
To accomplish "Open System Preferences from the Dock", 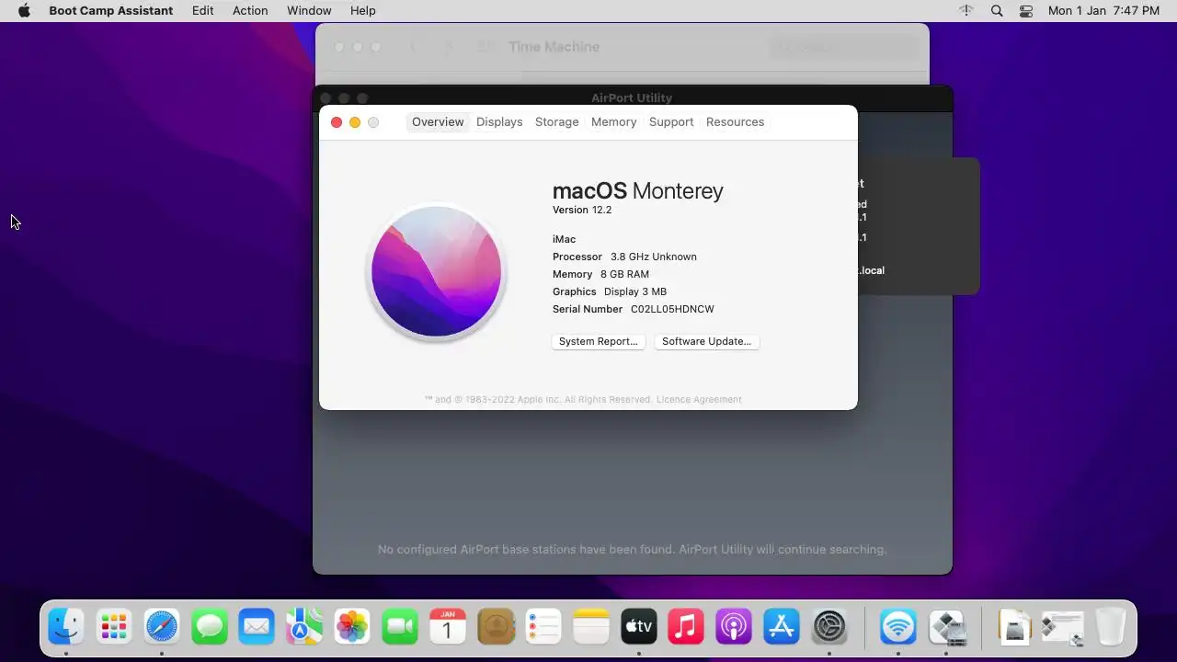I will (829, 627).
